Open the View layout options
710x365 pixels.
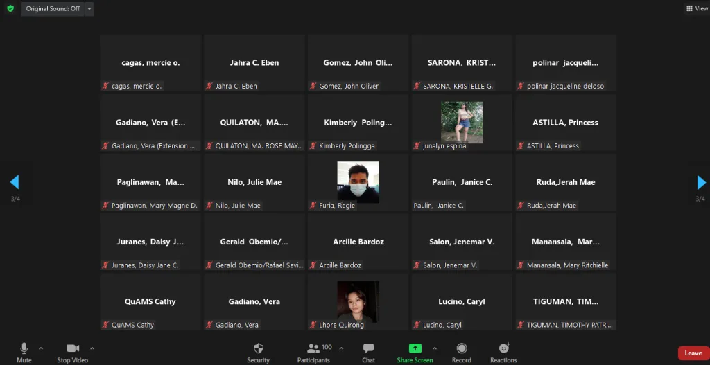(697, 8)
